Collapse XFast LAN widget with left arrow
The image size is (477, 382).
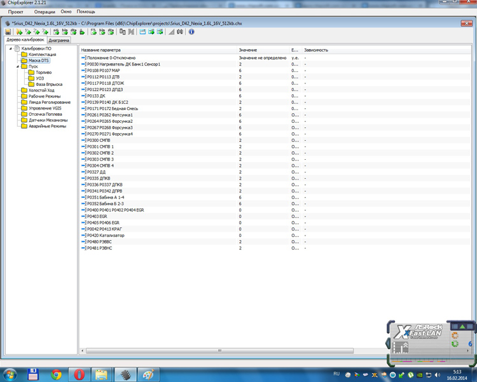pyautogui.click(x=389, y=343)
